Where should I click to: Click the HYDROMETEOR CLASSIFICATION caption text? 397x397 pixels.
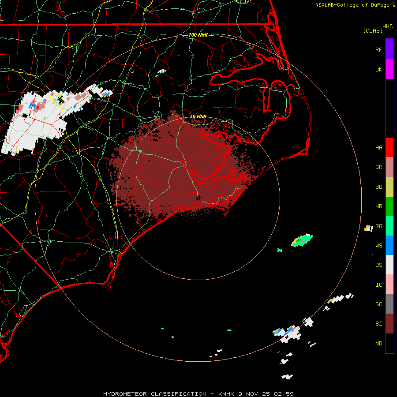[155, 394]
